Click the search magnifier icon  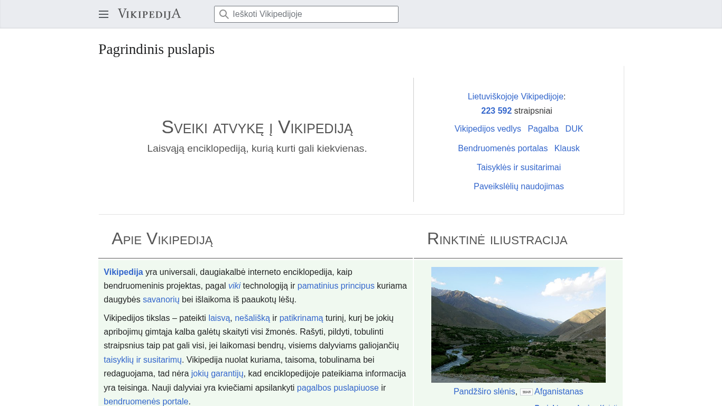coord(224,14)
